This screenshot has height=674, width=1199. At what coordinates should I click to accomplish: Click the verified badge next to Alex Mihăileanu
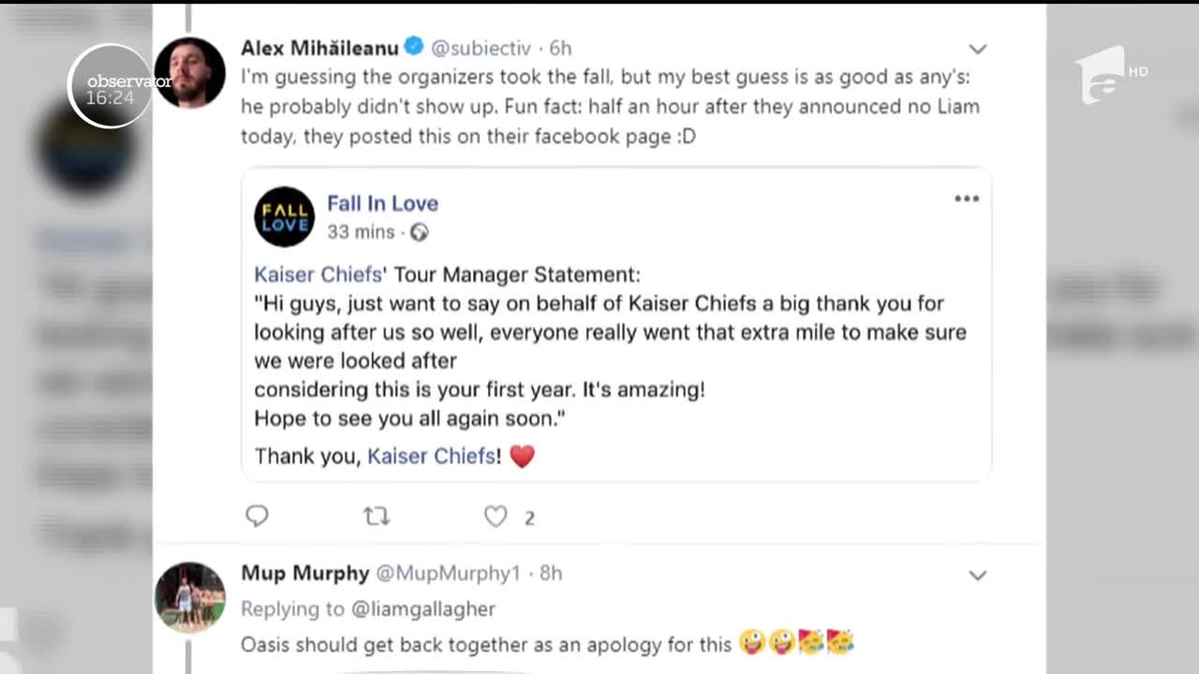(x=413, y=47)
